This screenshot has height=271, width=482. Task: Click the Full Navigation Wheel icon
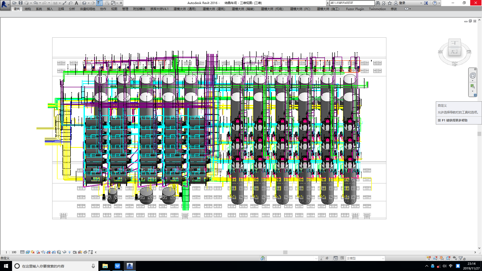[472, 76]
